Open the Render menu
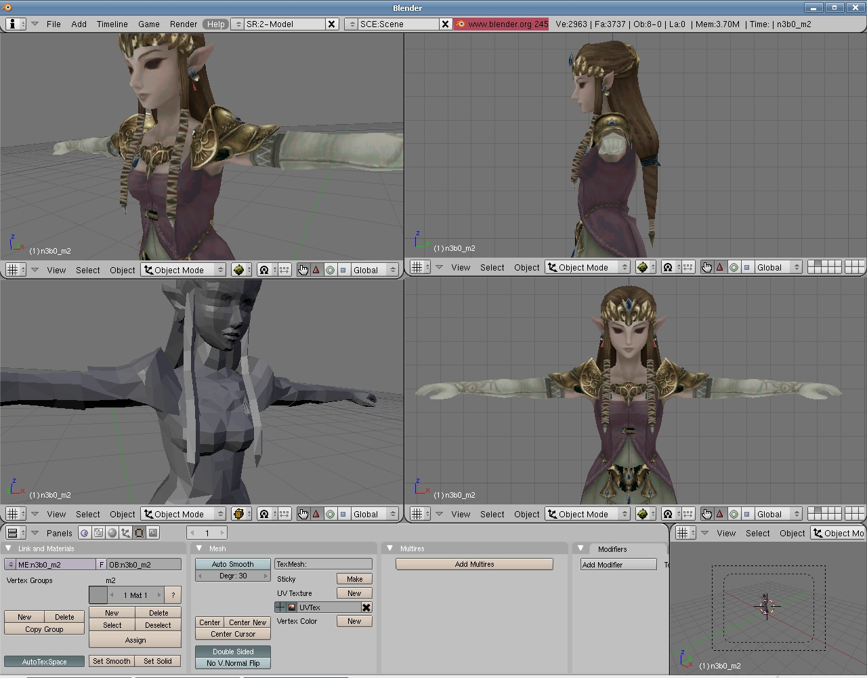Screen dimensions: 867x678 pyautogui.click(x=183, y=24)
